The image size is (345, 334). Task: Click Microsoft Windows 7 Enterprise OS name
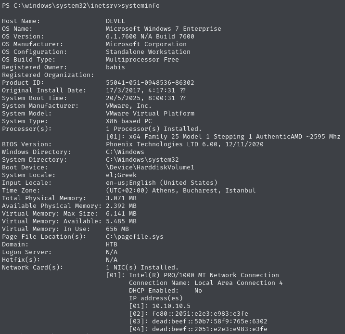[164, 29]
